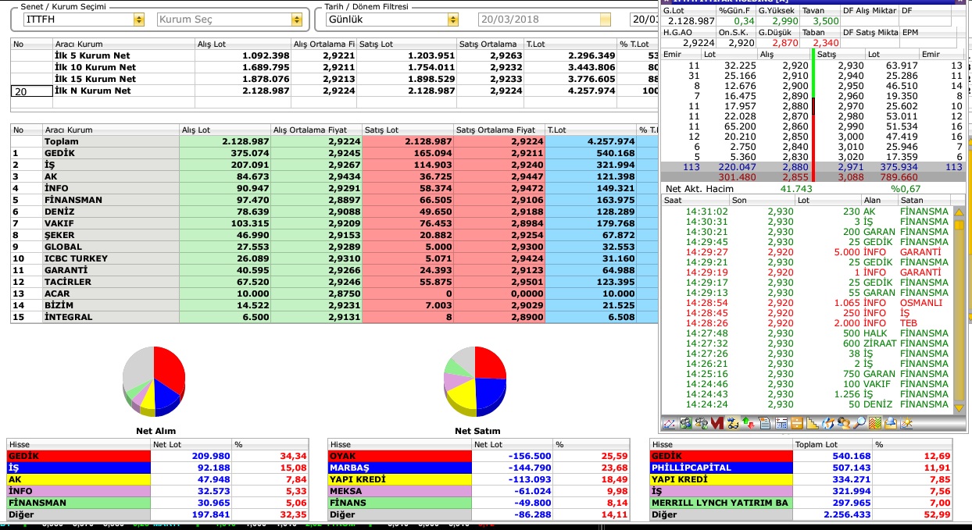Sort by T.Lot column in broker table
972x530 pixels.
(x=591, y=130)
